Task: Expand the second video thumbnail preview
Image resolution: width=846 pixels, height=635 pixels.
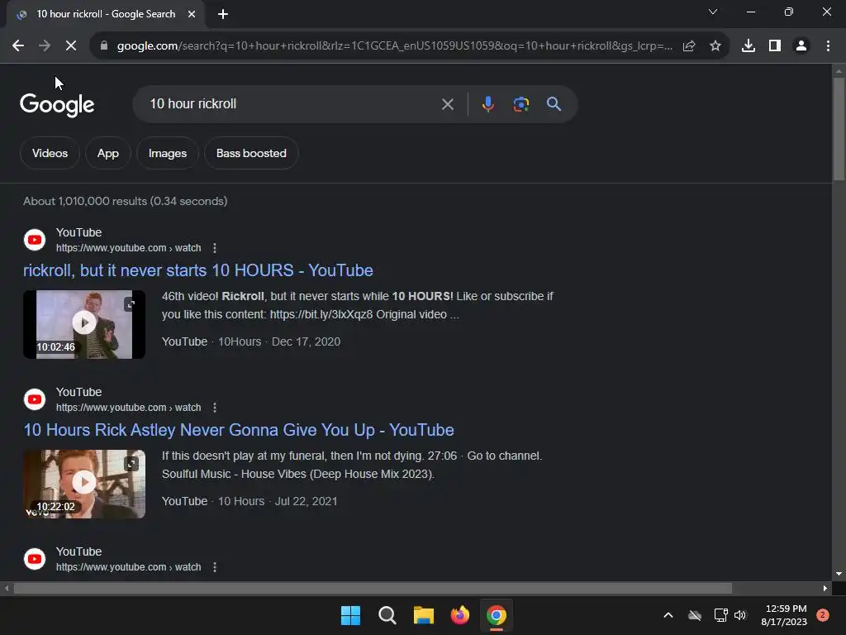Action: [x=131, y=463]
